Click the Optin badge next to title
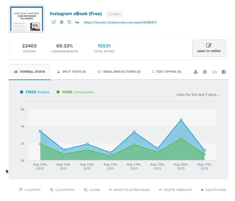Screen dimensions: 235x201 tap(115, 14)
